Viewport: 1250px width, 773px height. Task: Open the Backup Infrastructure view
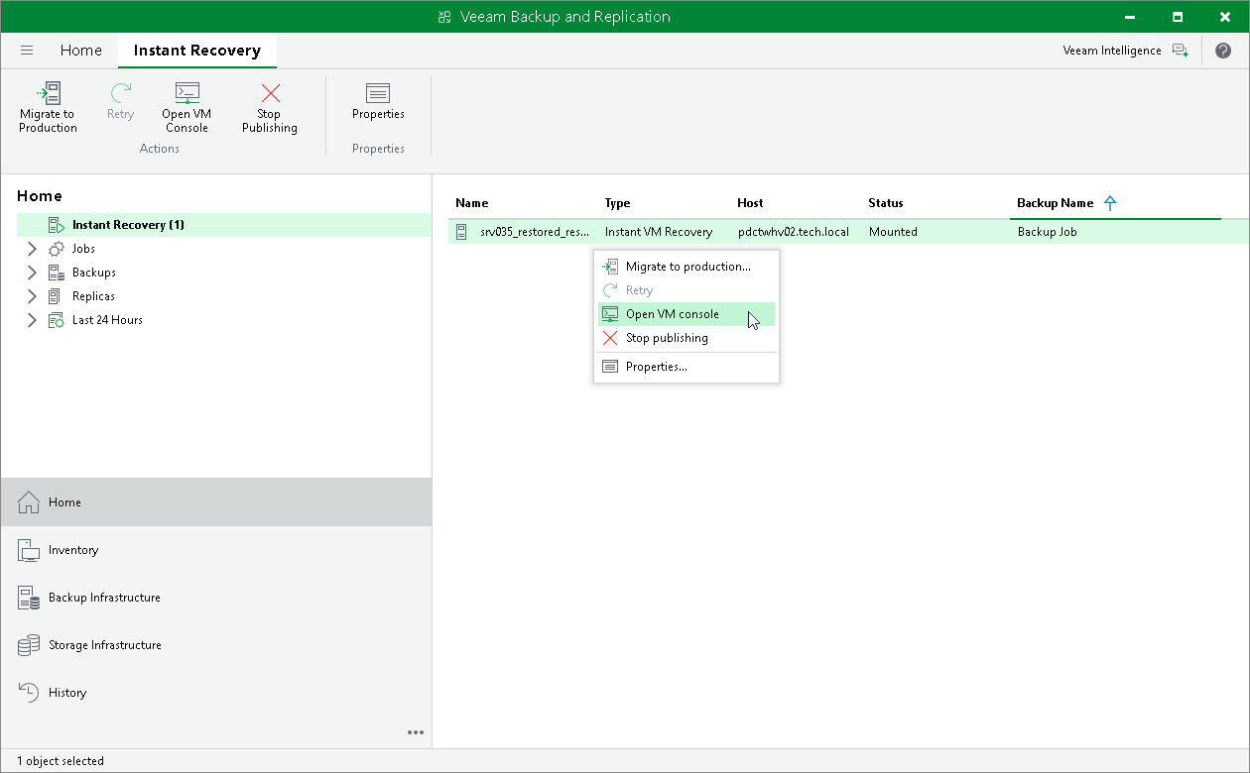pos(104,598)
